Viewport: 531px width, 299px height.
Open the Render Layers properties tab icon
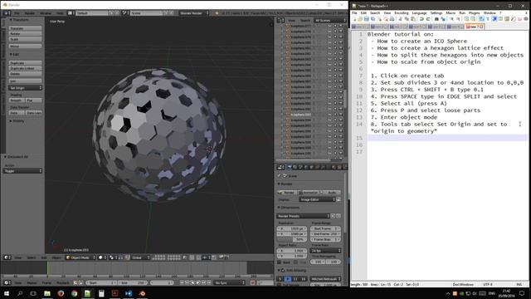(x=295, y=167)
